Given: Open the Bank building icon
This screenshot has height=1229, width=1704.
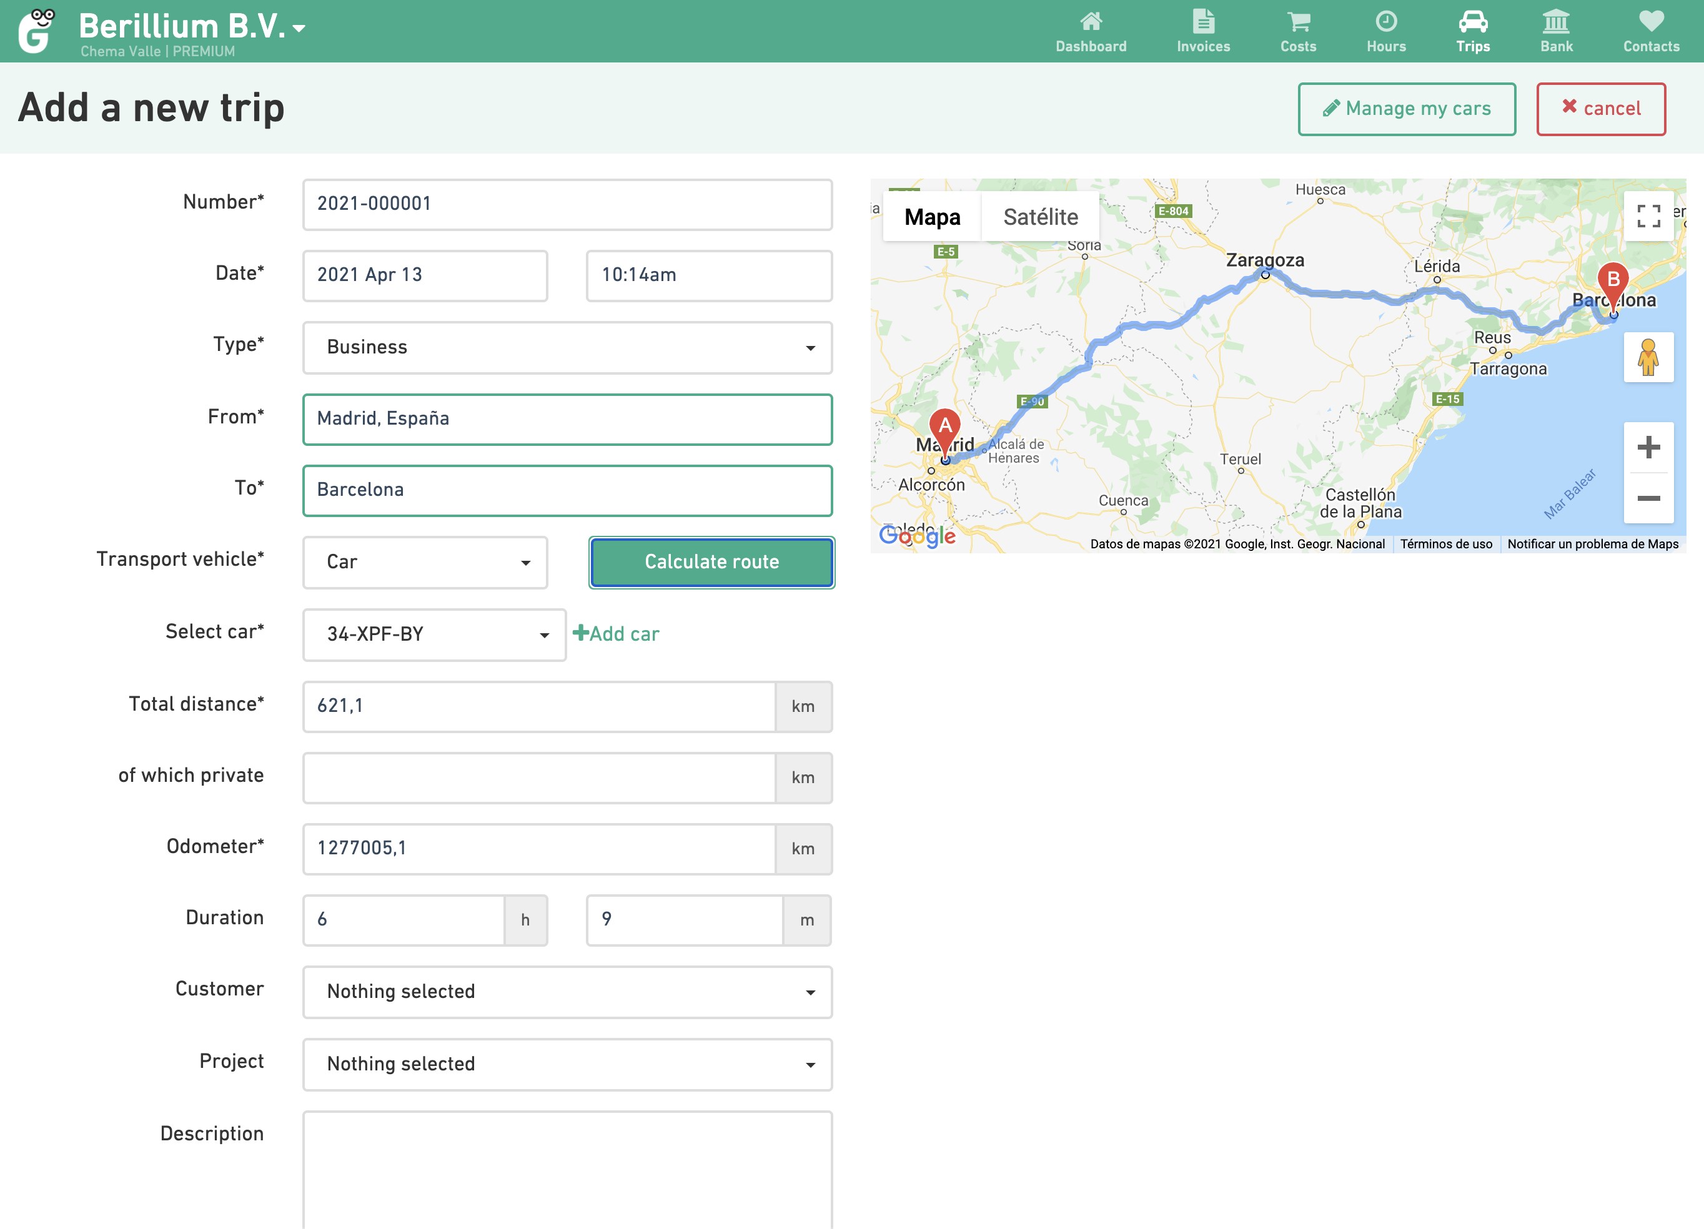Looking at the screenshot, I should tap(1555, 22).
